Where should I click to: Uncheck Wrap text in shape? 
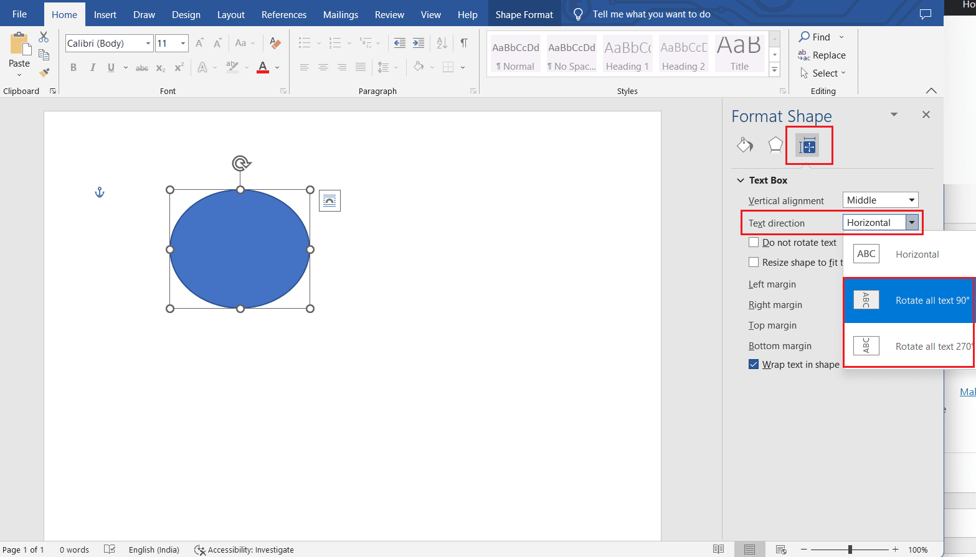pyautogui.click(x=754, y=365)
